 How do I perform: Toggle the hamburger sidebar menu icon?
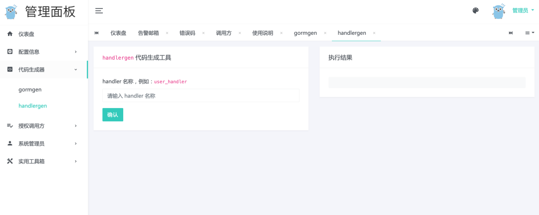coord(99,11)
